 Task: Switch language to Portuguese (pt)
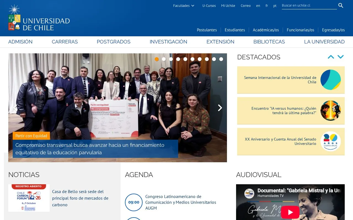275,5
